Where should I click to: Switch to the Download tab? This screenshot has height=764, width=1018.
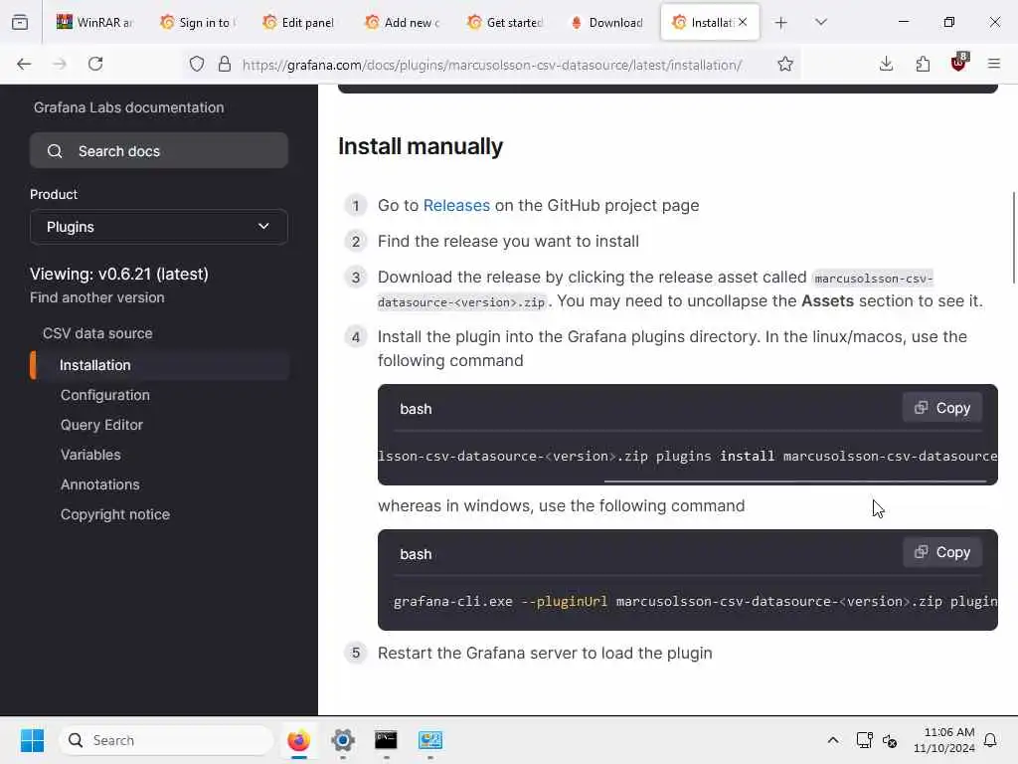pyautogui.click(x=607, y=22)
